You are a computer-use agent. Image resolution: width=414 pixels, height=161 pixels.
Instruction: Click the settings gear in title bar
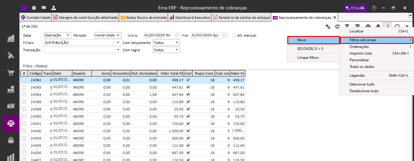(34, 8)
